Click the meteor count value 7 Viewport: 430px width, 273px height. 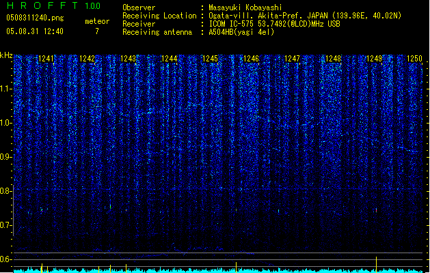click(97, 31)
